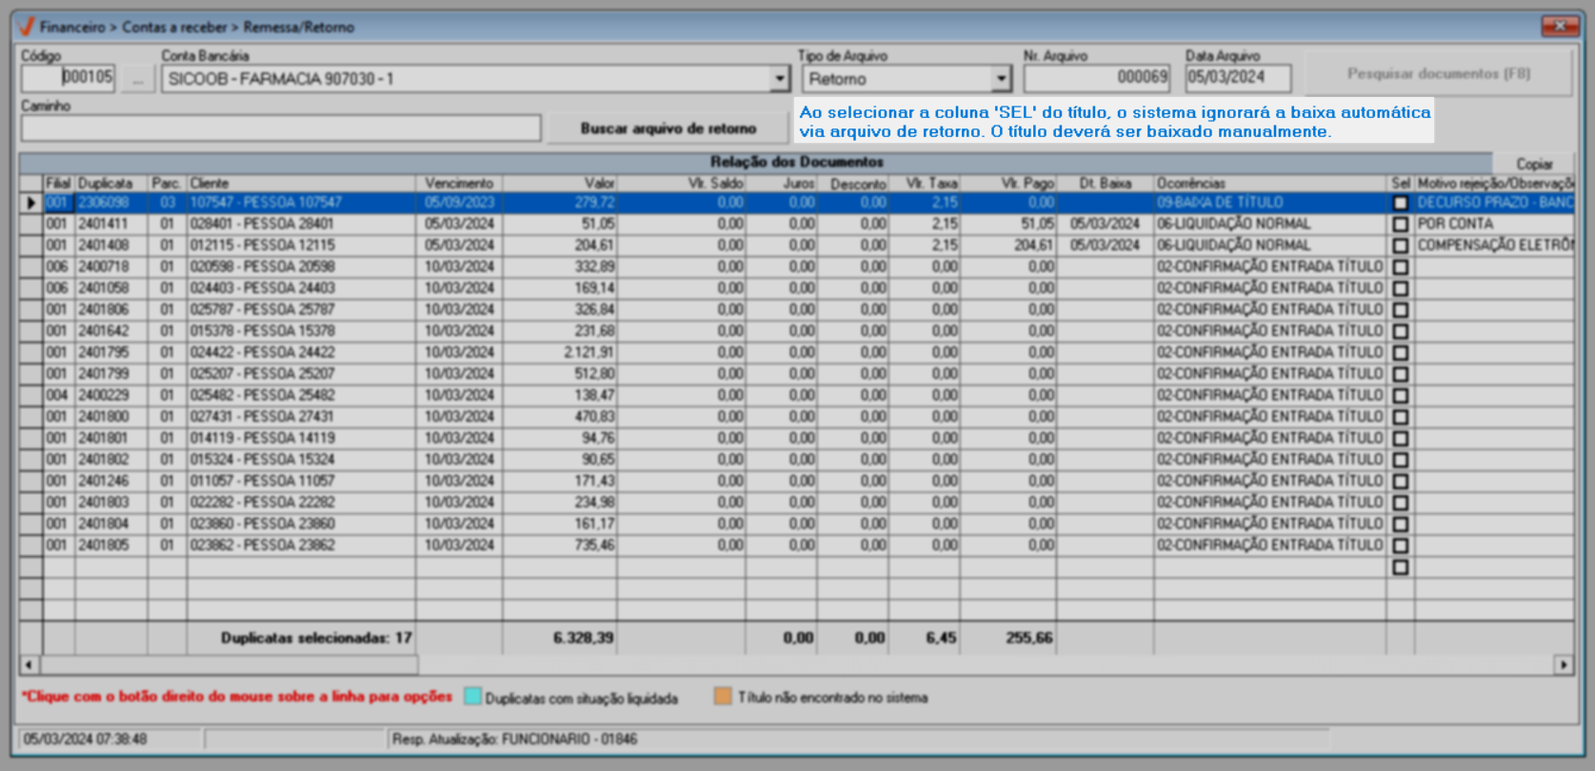Click the app logo icon in title bar

point(26,27)
